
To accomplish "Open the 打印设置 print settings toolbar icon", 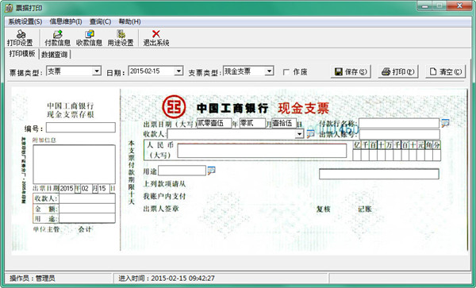I will [20, 38].
